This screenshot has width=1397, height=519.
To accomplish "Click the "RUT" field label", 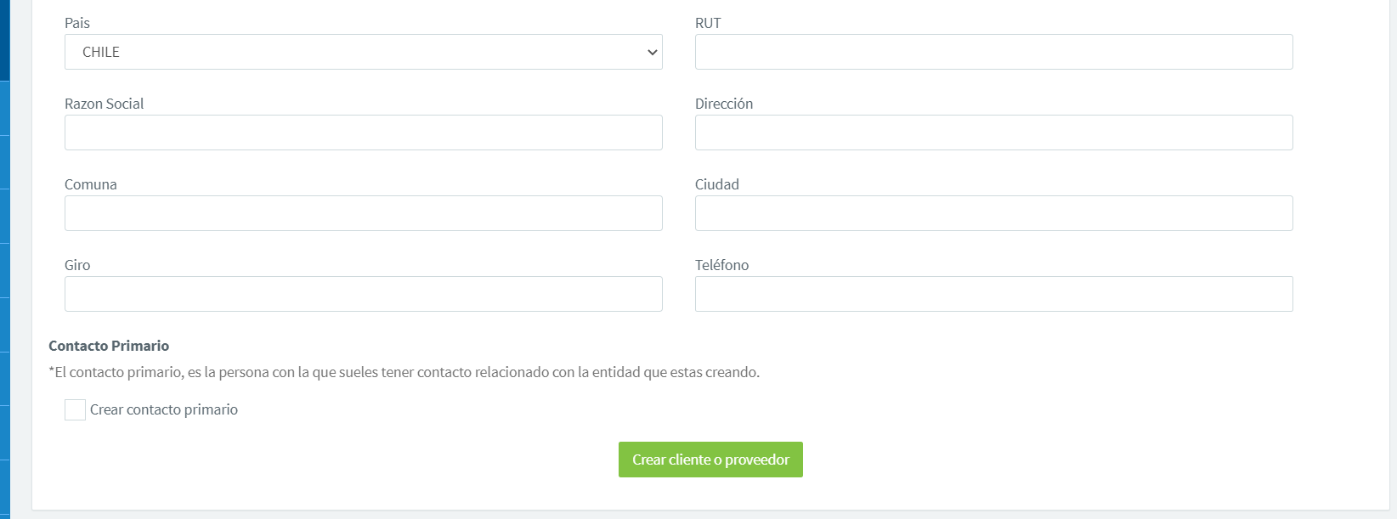I will point(708,23).
